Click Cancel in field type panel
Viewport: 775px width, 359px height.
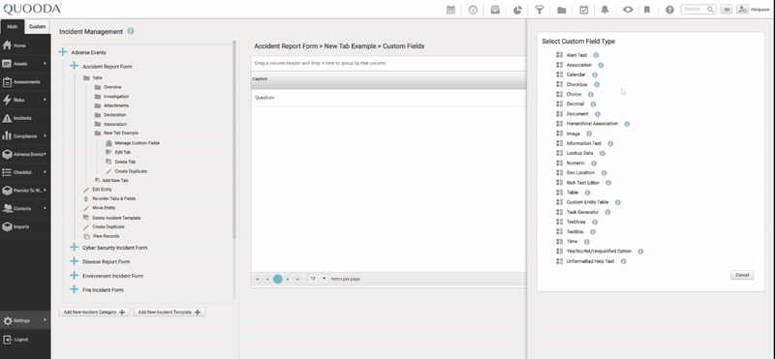pos(742,275)
